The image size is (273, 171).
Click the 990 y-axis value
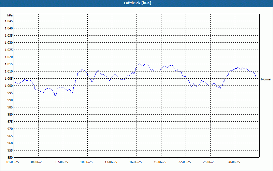pyautogui.click(x=10, y=100)
